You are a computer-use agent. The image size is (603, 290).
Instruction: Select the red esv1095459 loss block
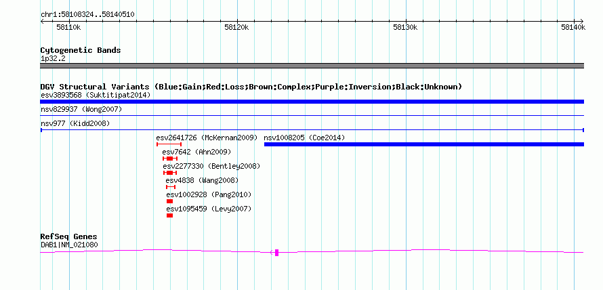(169, 215)
